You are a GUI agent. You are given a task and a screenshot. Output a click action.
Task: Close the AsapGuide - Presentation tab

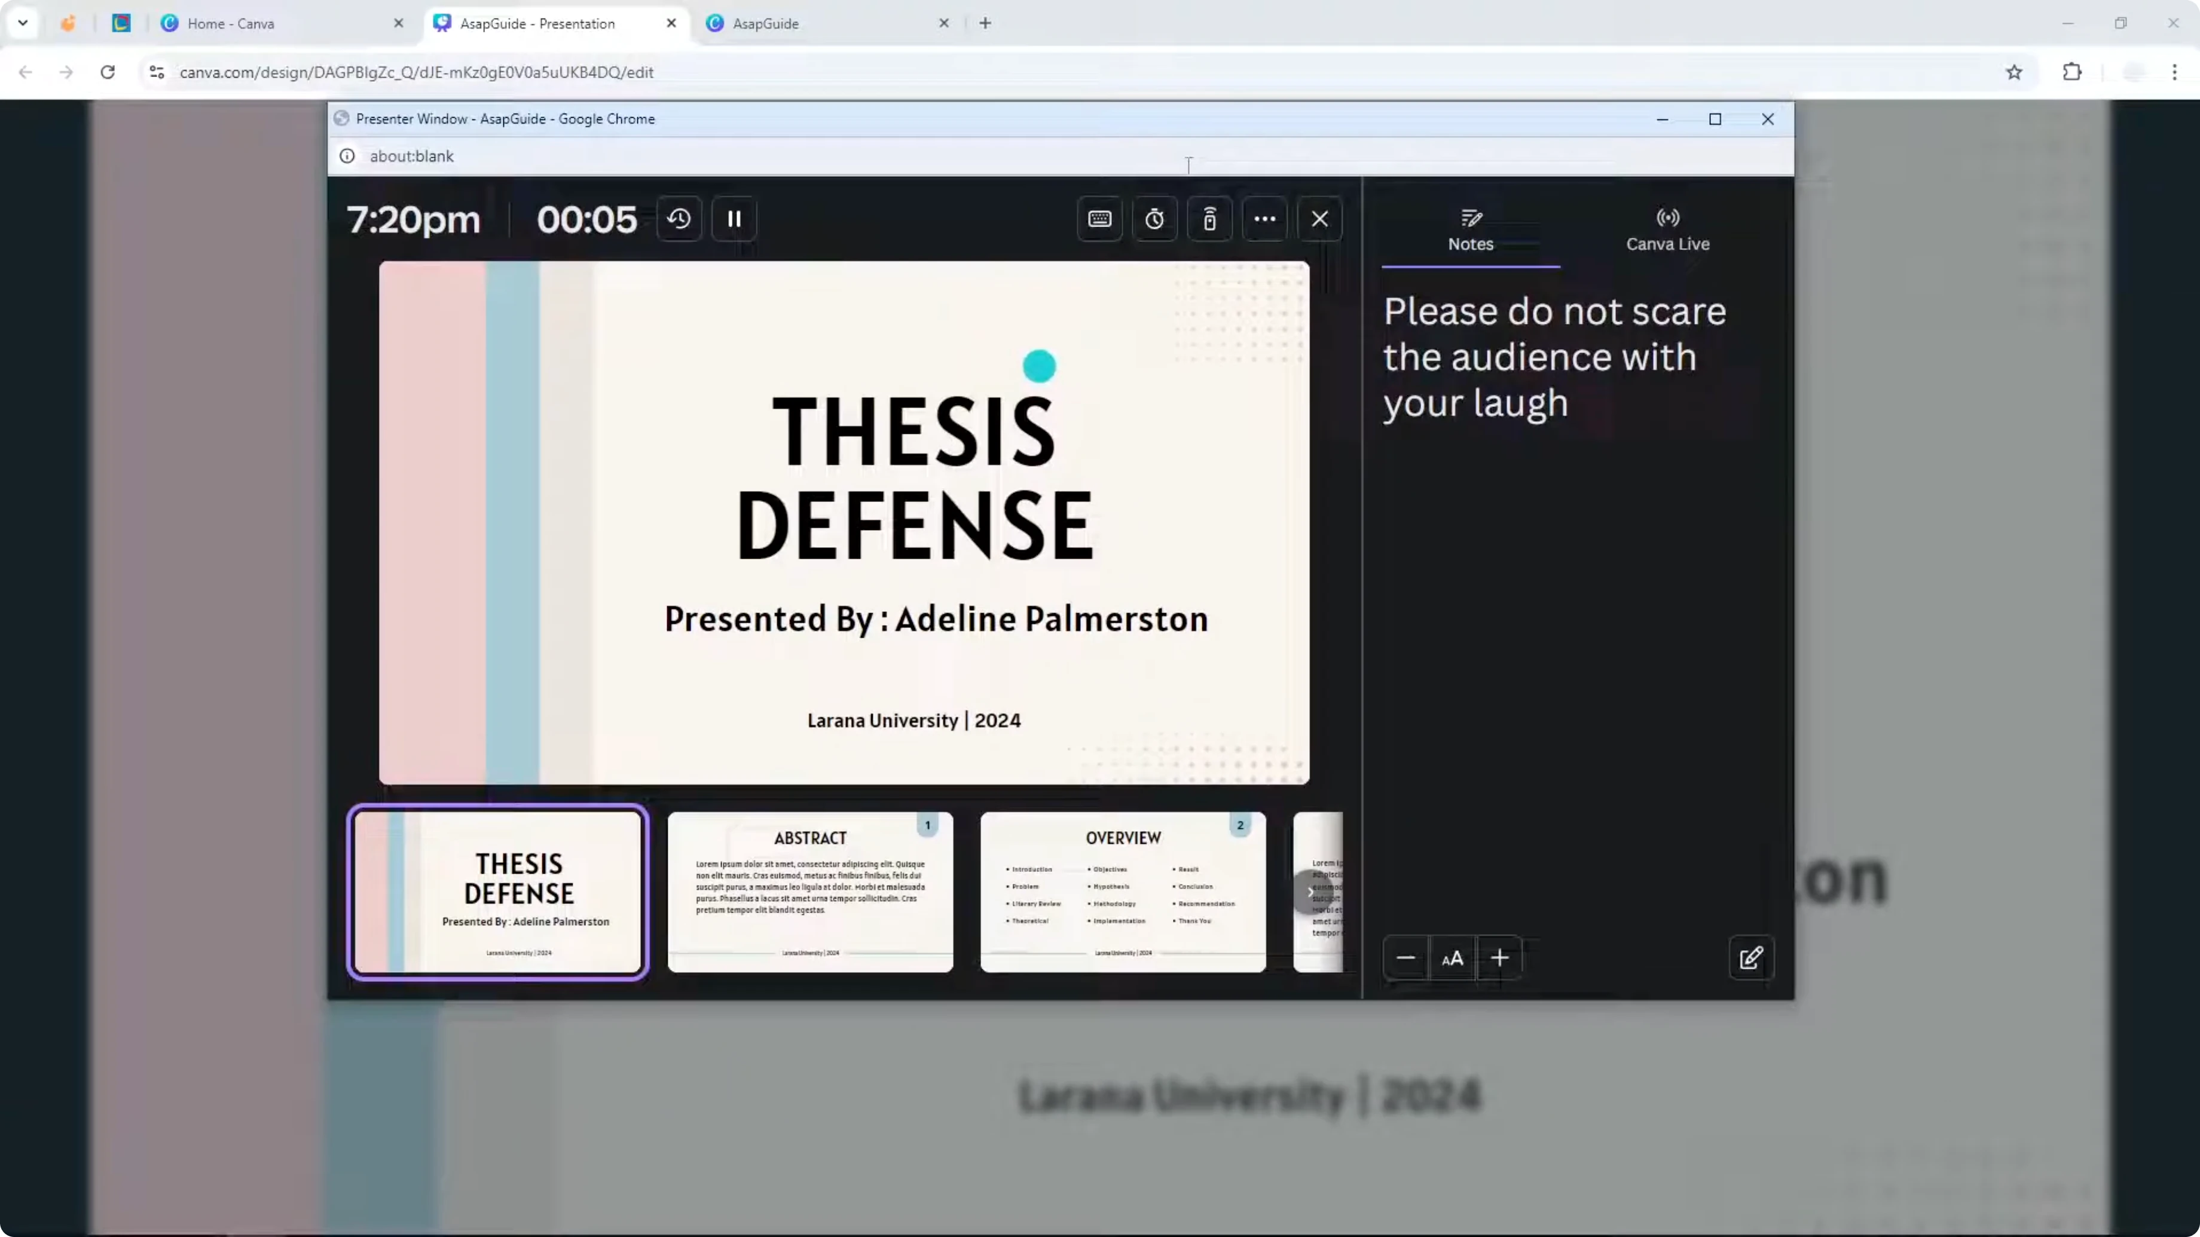(671, 23)
